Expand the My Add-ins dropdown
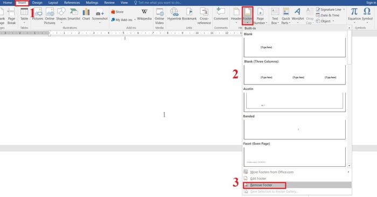377x197 pixels. (135, 20)
